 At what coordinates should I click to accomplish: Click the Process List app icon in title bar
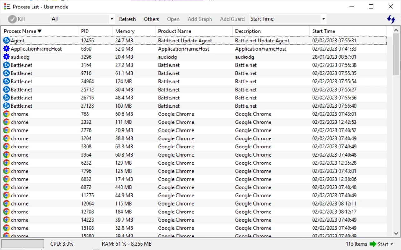(7, 7)
